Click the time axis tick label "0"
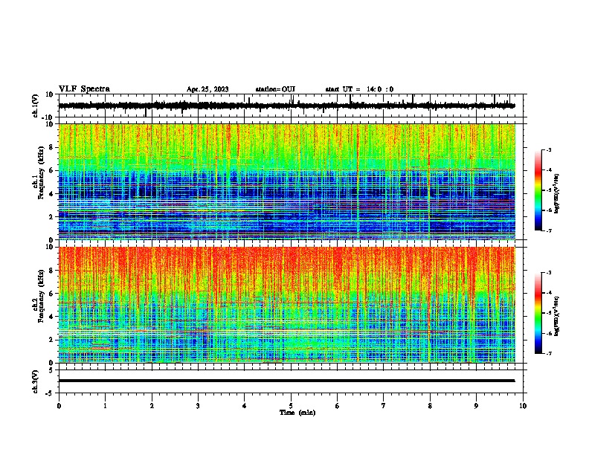Screen dimensions: 589x455 tap(59, 406)
